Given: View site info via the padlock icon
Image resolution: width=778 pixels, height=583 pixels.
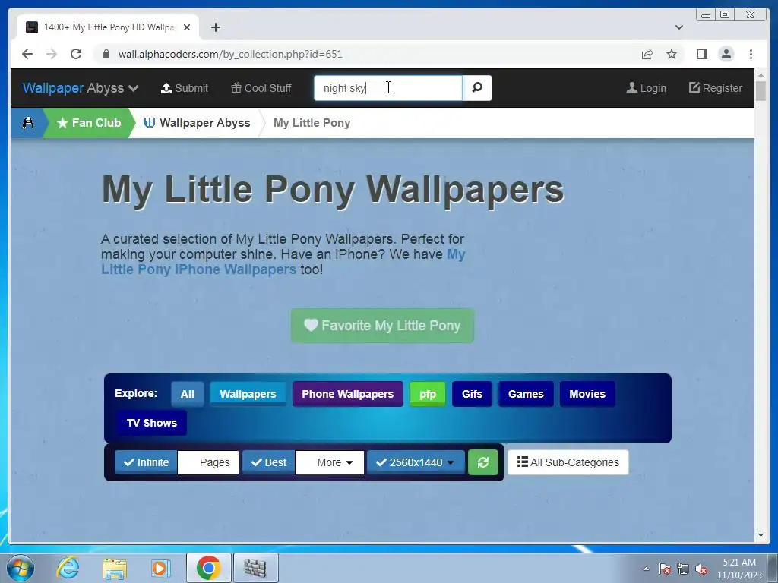Looking at the screenshot, I should click(106, 54).
